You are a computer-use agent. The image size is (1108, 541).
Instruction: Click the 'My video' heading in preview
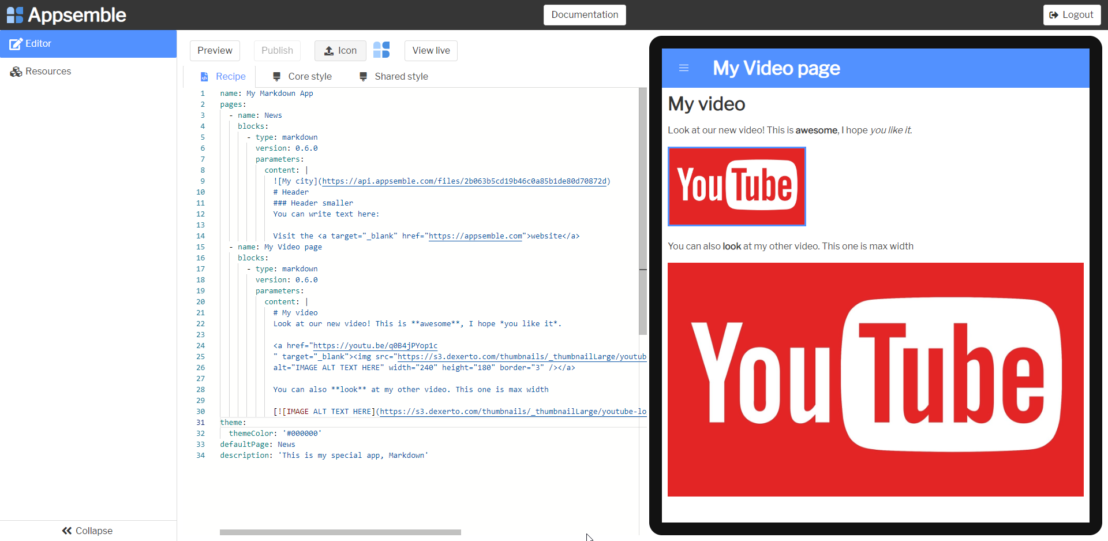(706, 104)
